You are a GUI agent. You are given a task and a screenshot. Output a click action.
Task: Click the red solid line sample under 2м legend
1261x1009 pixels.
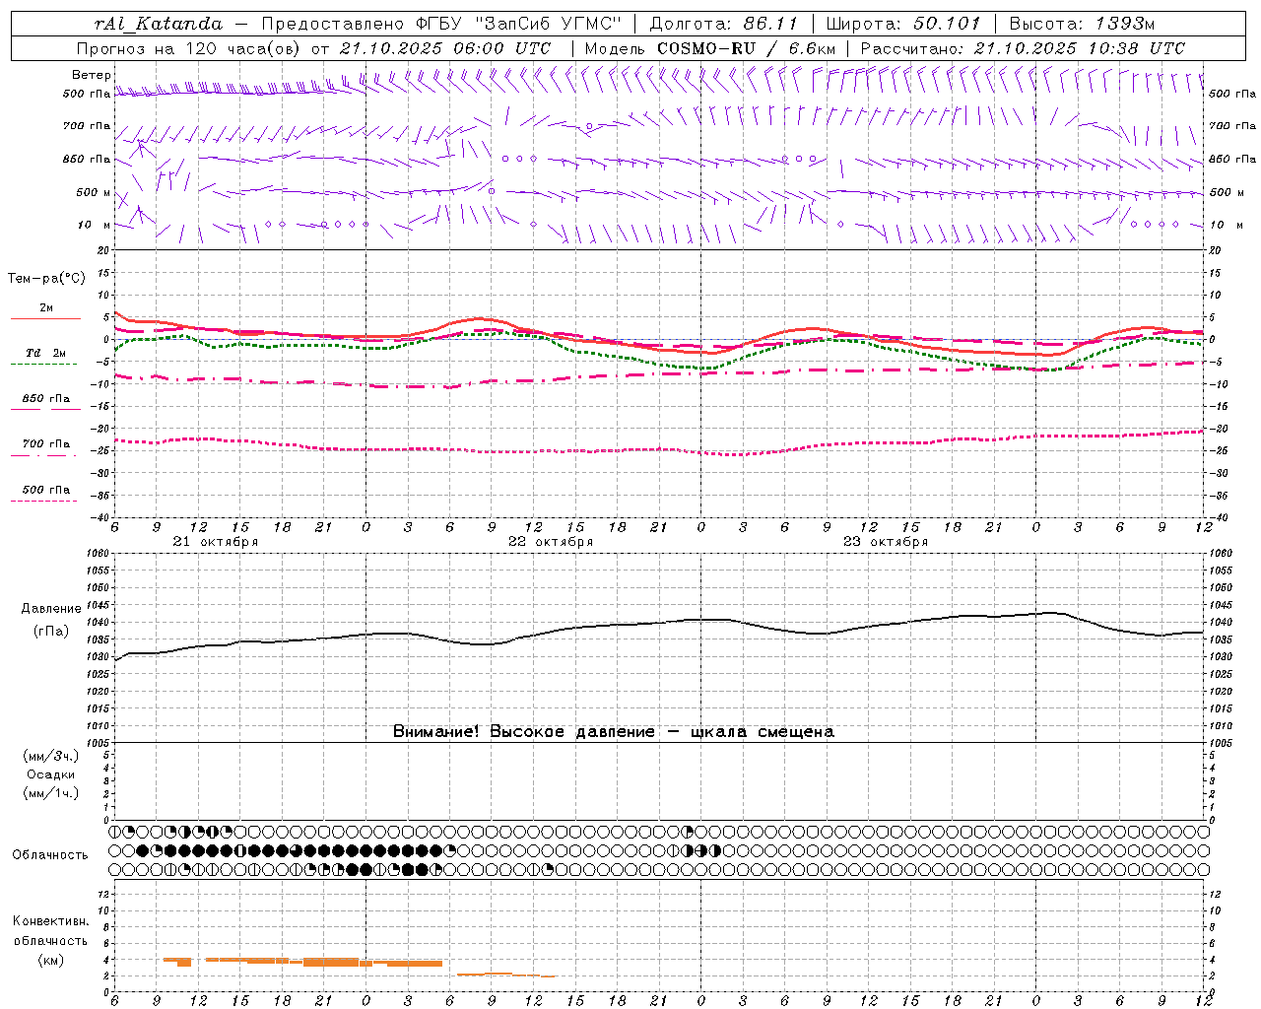45,318
